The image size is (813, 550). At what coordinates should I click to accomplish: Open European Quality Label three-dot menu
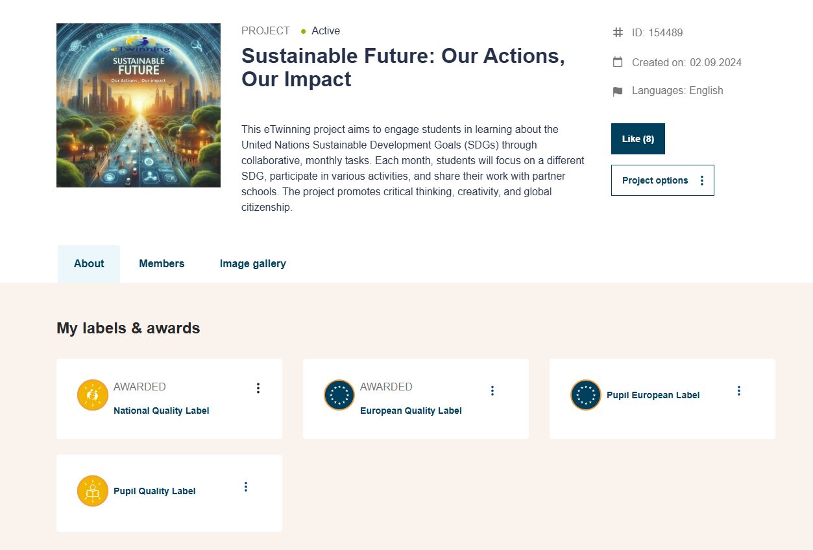point(492,390)
